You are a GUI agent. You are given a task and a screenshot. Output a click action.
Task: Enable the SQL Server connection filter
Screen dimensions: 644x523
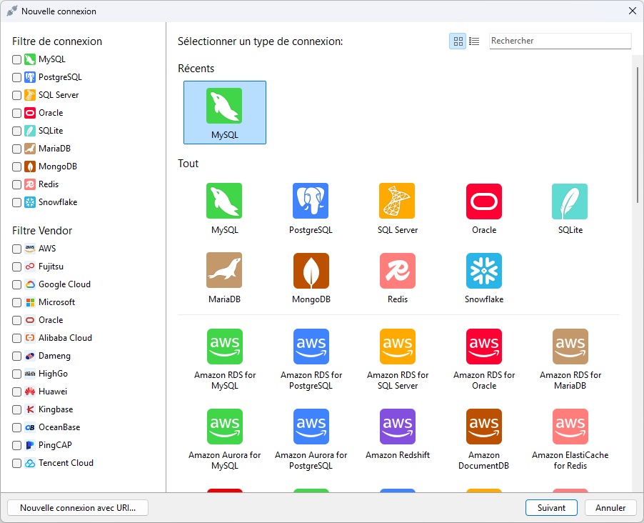point(17,96)
